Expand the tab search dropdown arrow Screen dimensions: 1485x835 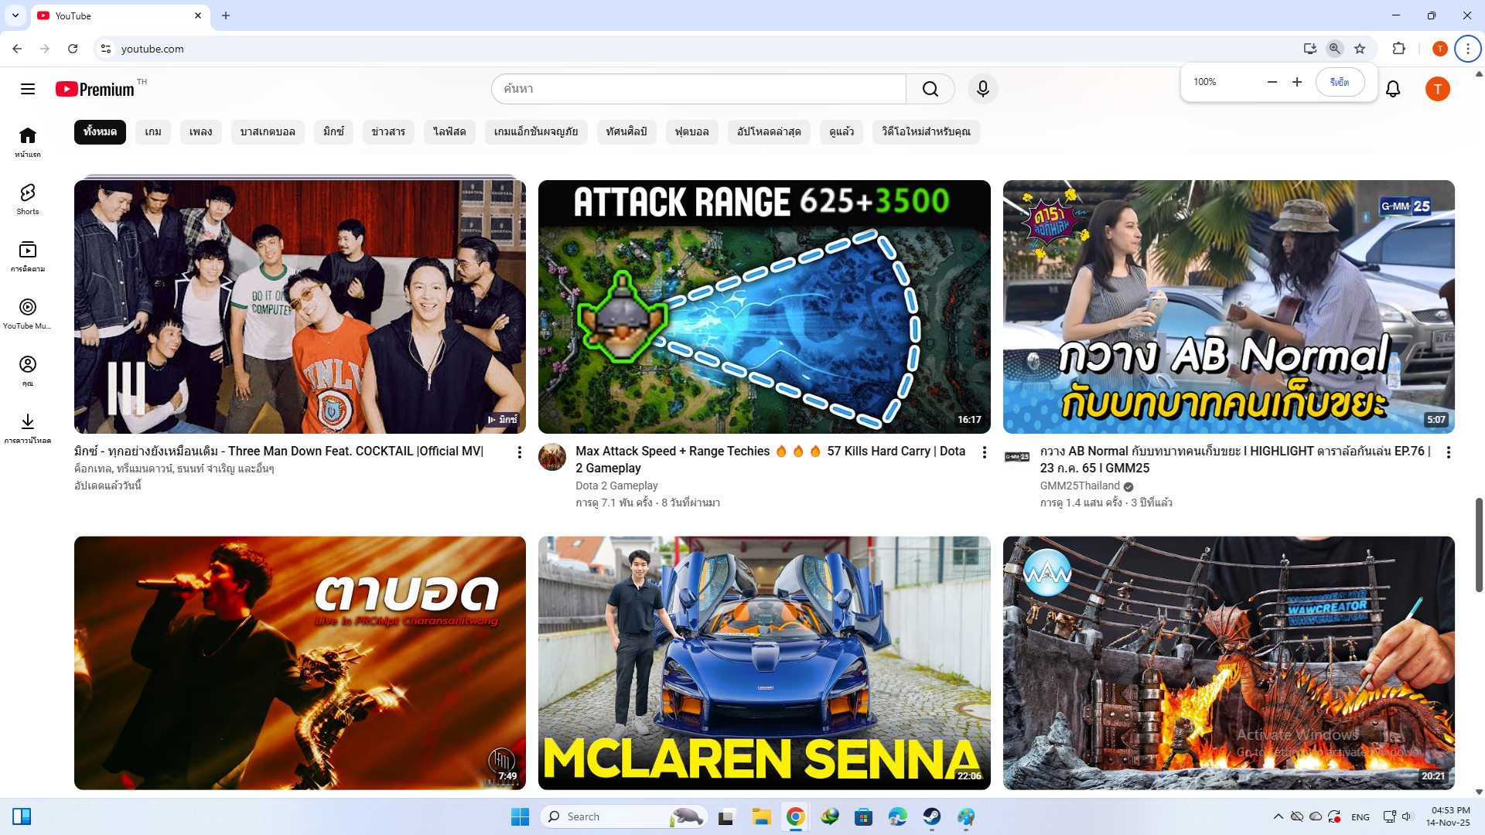coord(15,15)
